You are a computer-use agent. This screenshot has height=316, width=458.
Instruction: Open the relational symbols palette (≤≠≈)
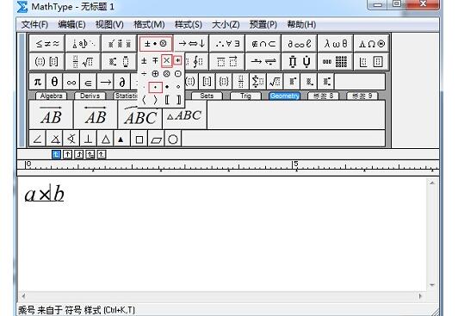(x=47, y=44)
